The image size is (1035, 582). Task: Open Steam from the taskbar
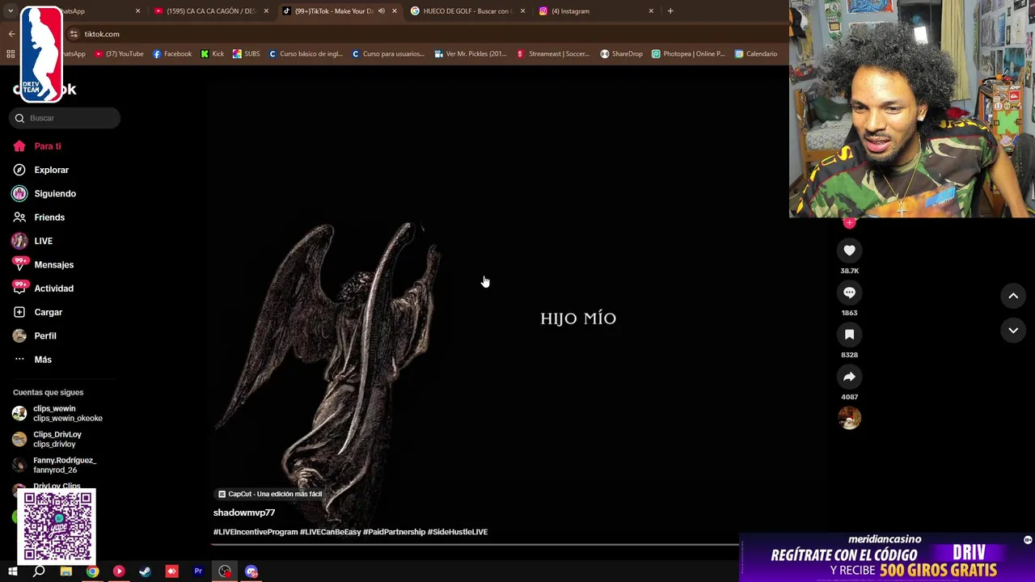click(145, 571)
